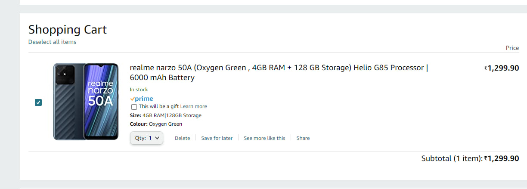The height and width of the screenshot is (189, 527).
Task: Click 'See more like this'
Action: pos(264,138)
